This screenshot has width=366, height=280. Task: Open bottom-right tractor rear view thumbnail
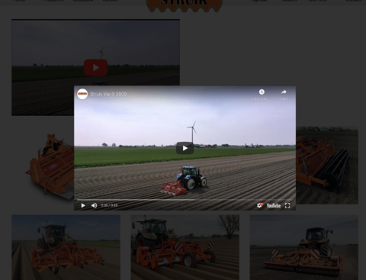click(304, 247)
